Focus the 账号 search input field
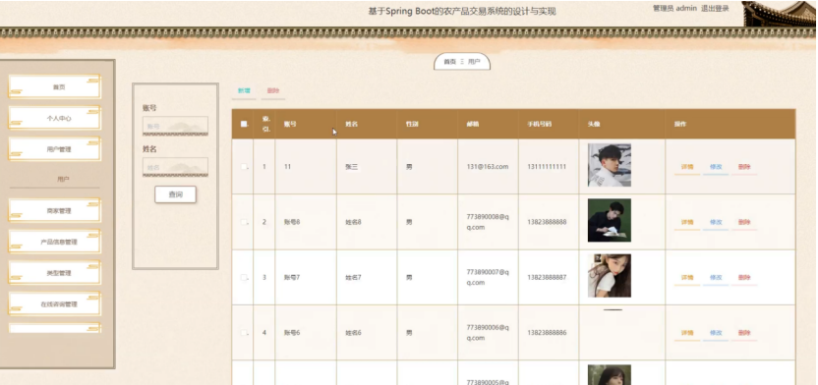Image resolution: width=818 pixels, height=385 pixels. pyautogui.click(x=175, y=126)
